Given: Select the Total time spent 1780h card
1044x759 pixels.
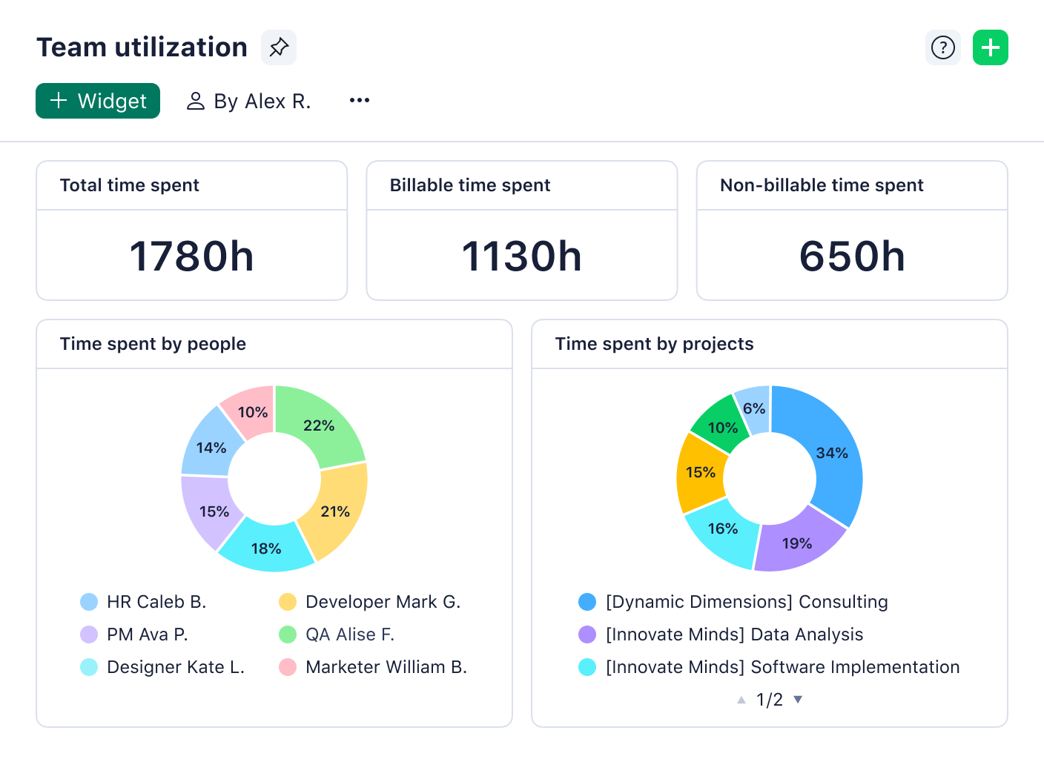Looking at the screenshot, I should [191, 256].
